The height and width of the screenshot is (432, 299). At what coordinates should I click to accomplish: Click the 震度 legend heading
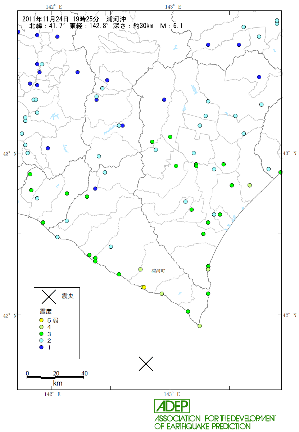pos(45,312)
